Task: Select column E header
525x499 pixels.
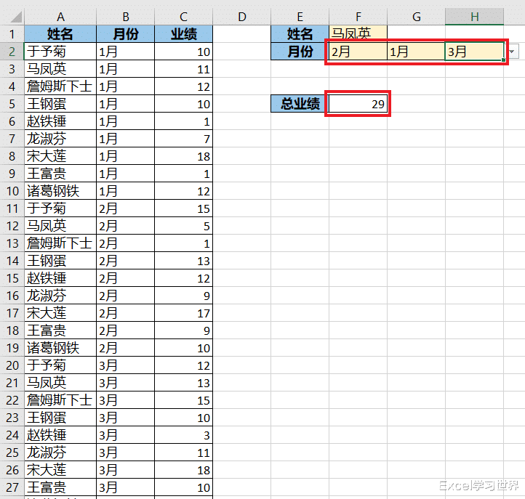Action: (x=300, y=17)
